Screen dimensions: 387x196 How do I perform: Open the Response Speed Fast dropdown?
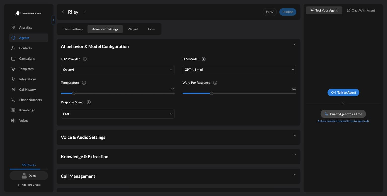coord(118,114)
